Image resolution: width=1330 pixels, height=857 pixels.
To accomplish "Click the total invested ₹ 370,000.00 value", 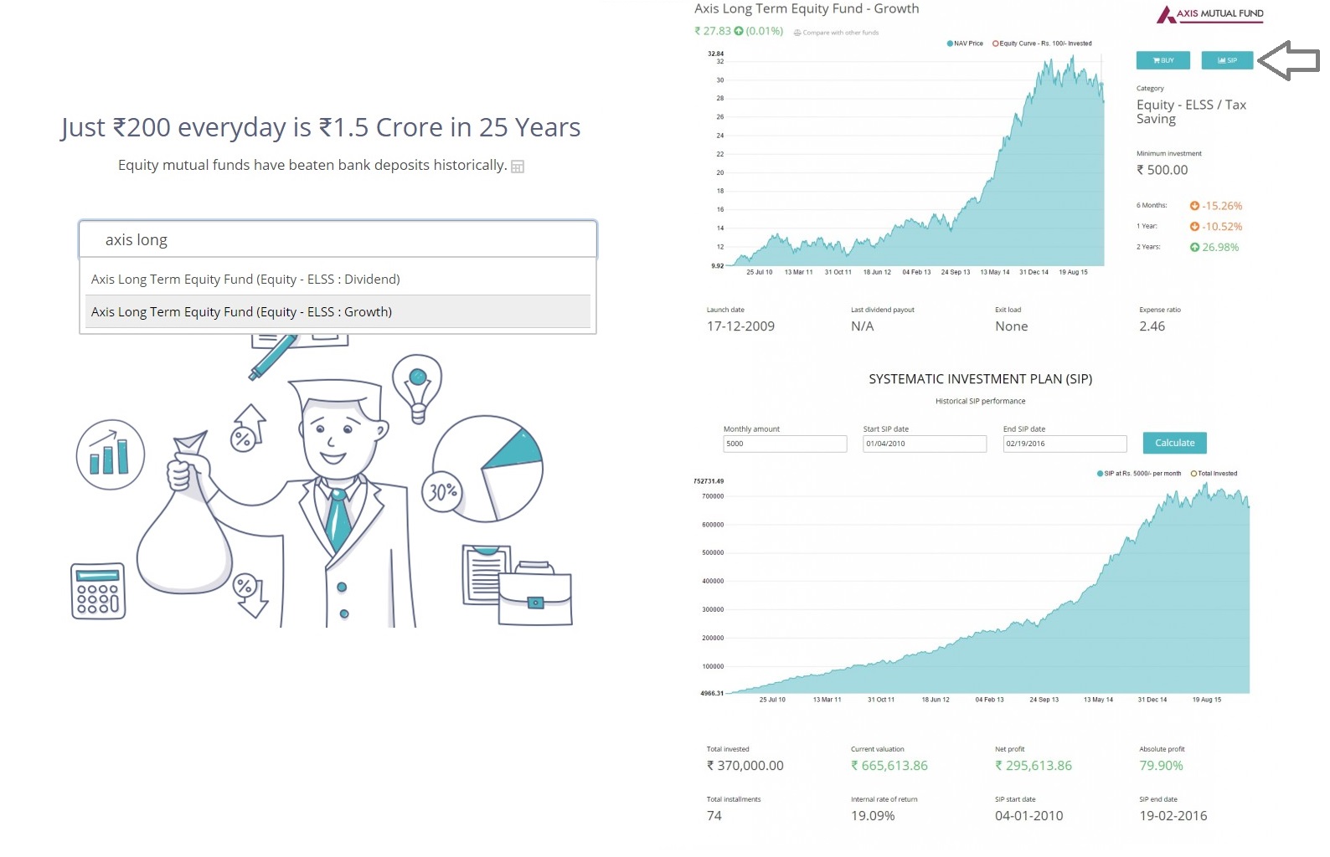I will coord(745,766).
